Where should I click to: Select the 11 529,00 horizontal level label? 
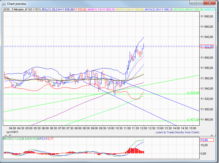193,93
